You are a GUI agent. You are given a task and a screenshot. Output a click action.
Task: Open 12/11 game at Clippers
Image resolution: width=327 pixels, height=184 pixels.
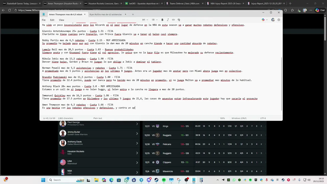click(x=204, y=162)
